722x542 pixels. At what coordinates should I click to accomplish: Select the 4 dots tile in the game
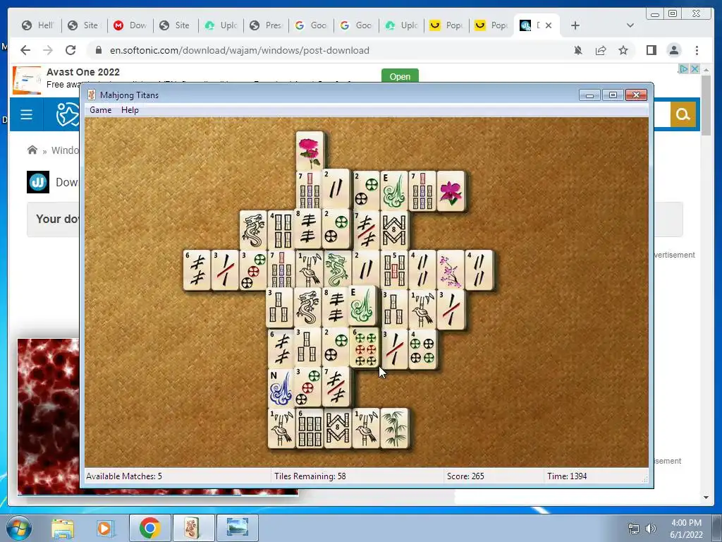pyautogui.click(x=422, y=349)
